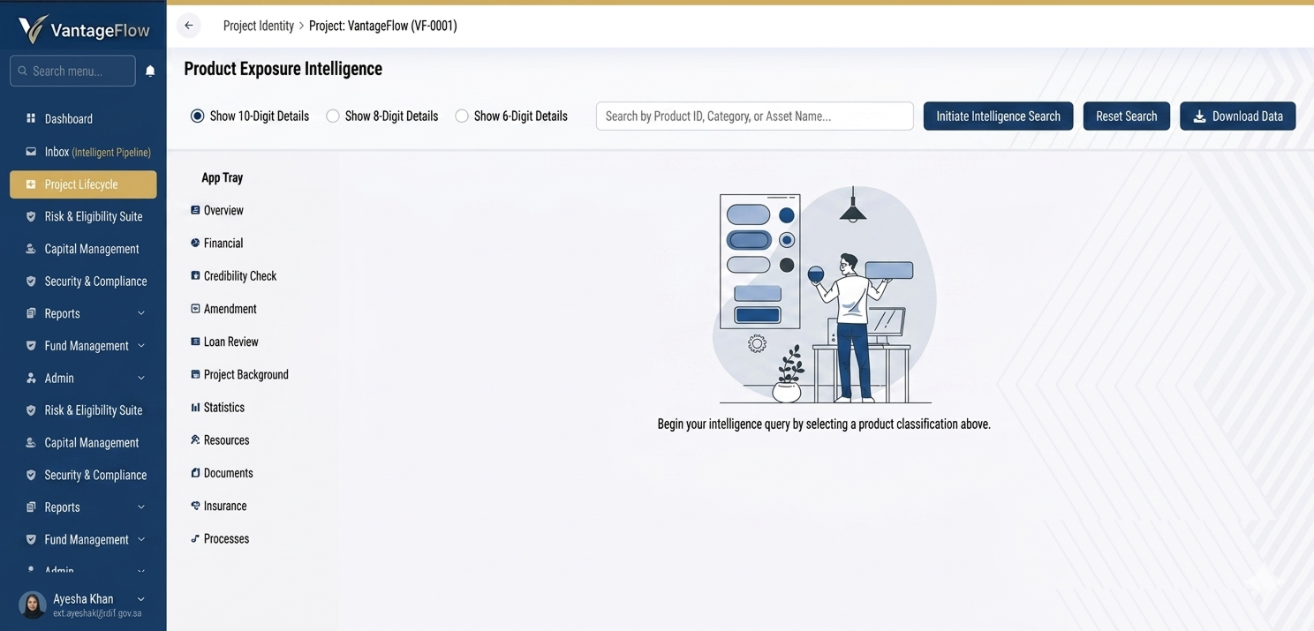The image size is (1314, 631).
Task: Click the Download Data button
Action: click(1237, 116)
